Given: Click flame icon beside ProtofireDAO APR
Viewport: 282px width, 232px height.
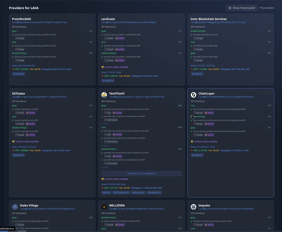Looking at the screenshot, I should pos(13,69).
